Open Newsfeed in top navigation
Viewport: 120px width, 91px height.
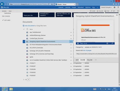click(80, 7)
